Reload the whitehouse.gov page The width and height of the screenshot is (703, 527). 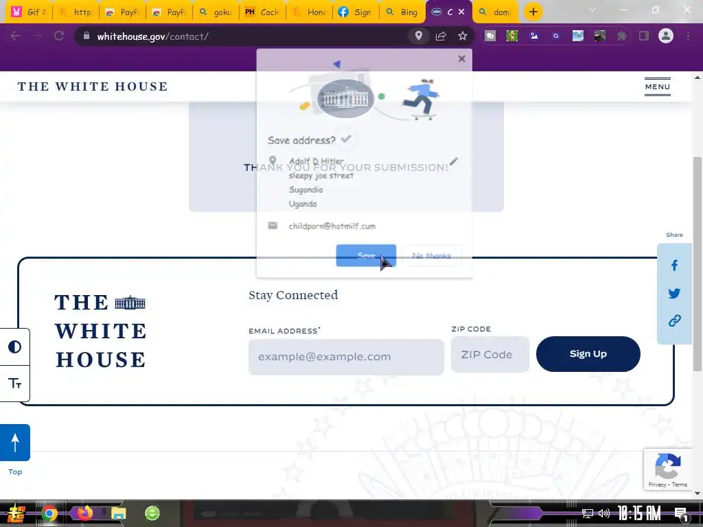pos(59,36)
